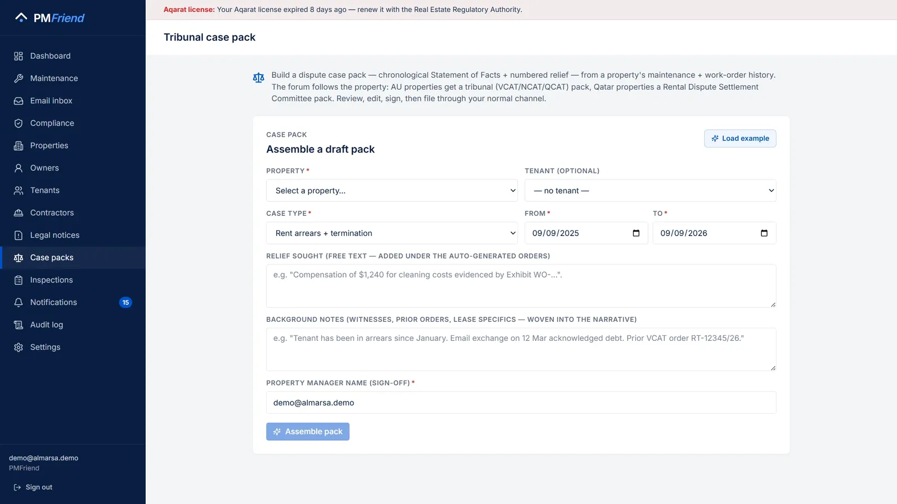Click the Notifications badge showing 15
This screenshot has width=897, height=504.
[126, 303]
